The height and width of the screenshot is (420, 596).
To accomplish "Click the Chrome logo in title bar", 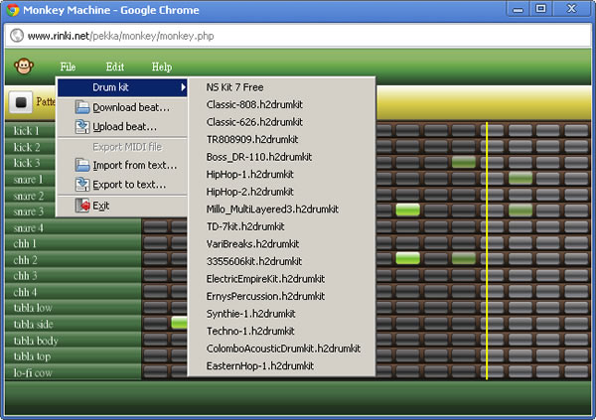I will tap(13, 10).
